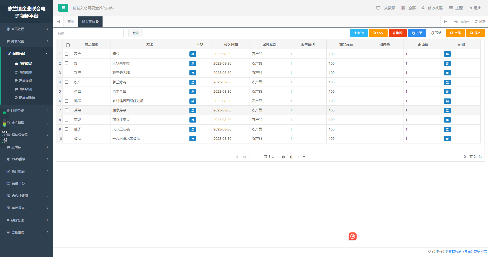Click the 刷新 refresh icon
Screen dimensions: 488x257
pos(476,22)
